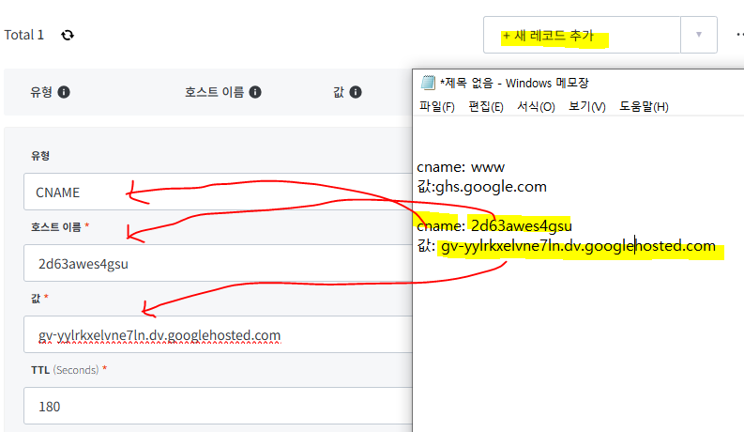
Task: Add a new record with 새 레코드 추가
Action: coord(582,35)
